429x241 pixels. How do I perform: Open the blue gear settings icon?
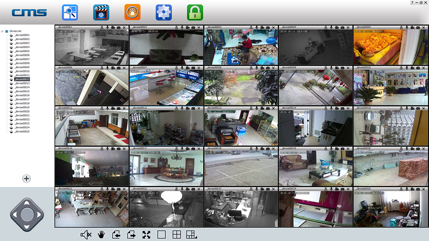[x=164, y=13]
